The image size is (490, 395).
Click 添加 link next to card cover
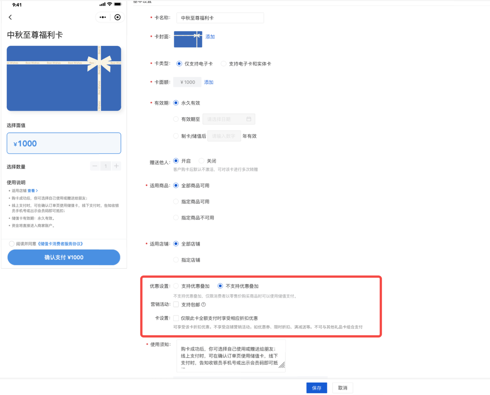[x=210, y=37]
